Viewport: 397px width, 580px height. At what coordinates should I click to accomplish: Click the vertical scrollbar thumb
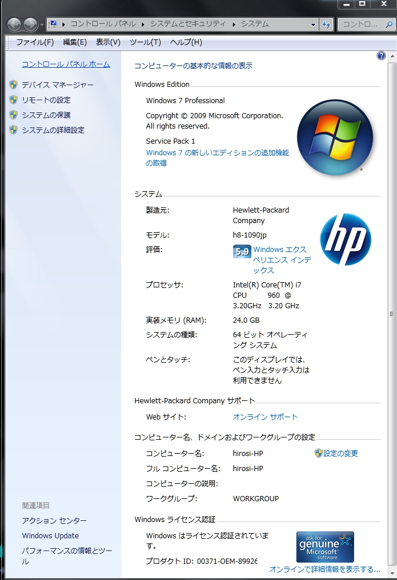coord(392,314)
